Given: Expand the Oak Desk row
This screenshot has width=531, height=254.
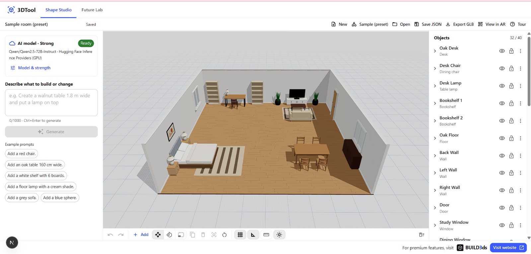Looking at the screenshot, I should (435, 51).
